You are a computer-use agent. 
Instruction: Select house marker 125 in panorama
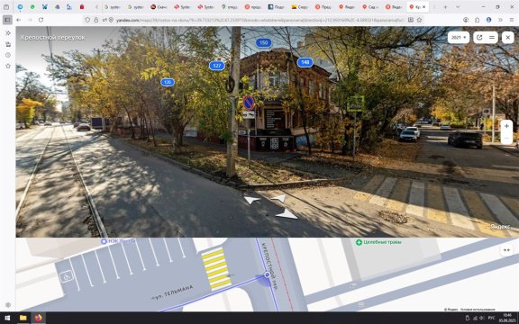pos(168,82)
